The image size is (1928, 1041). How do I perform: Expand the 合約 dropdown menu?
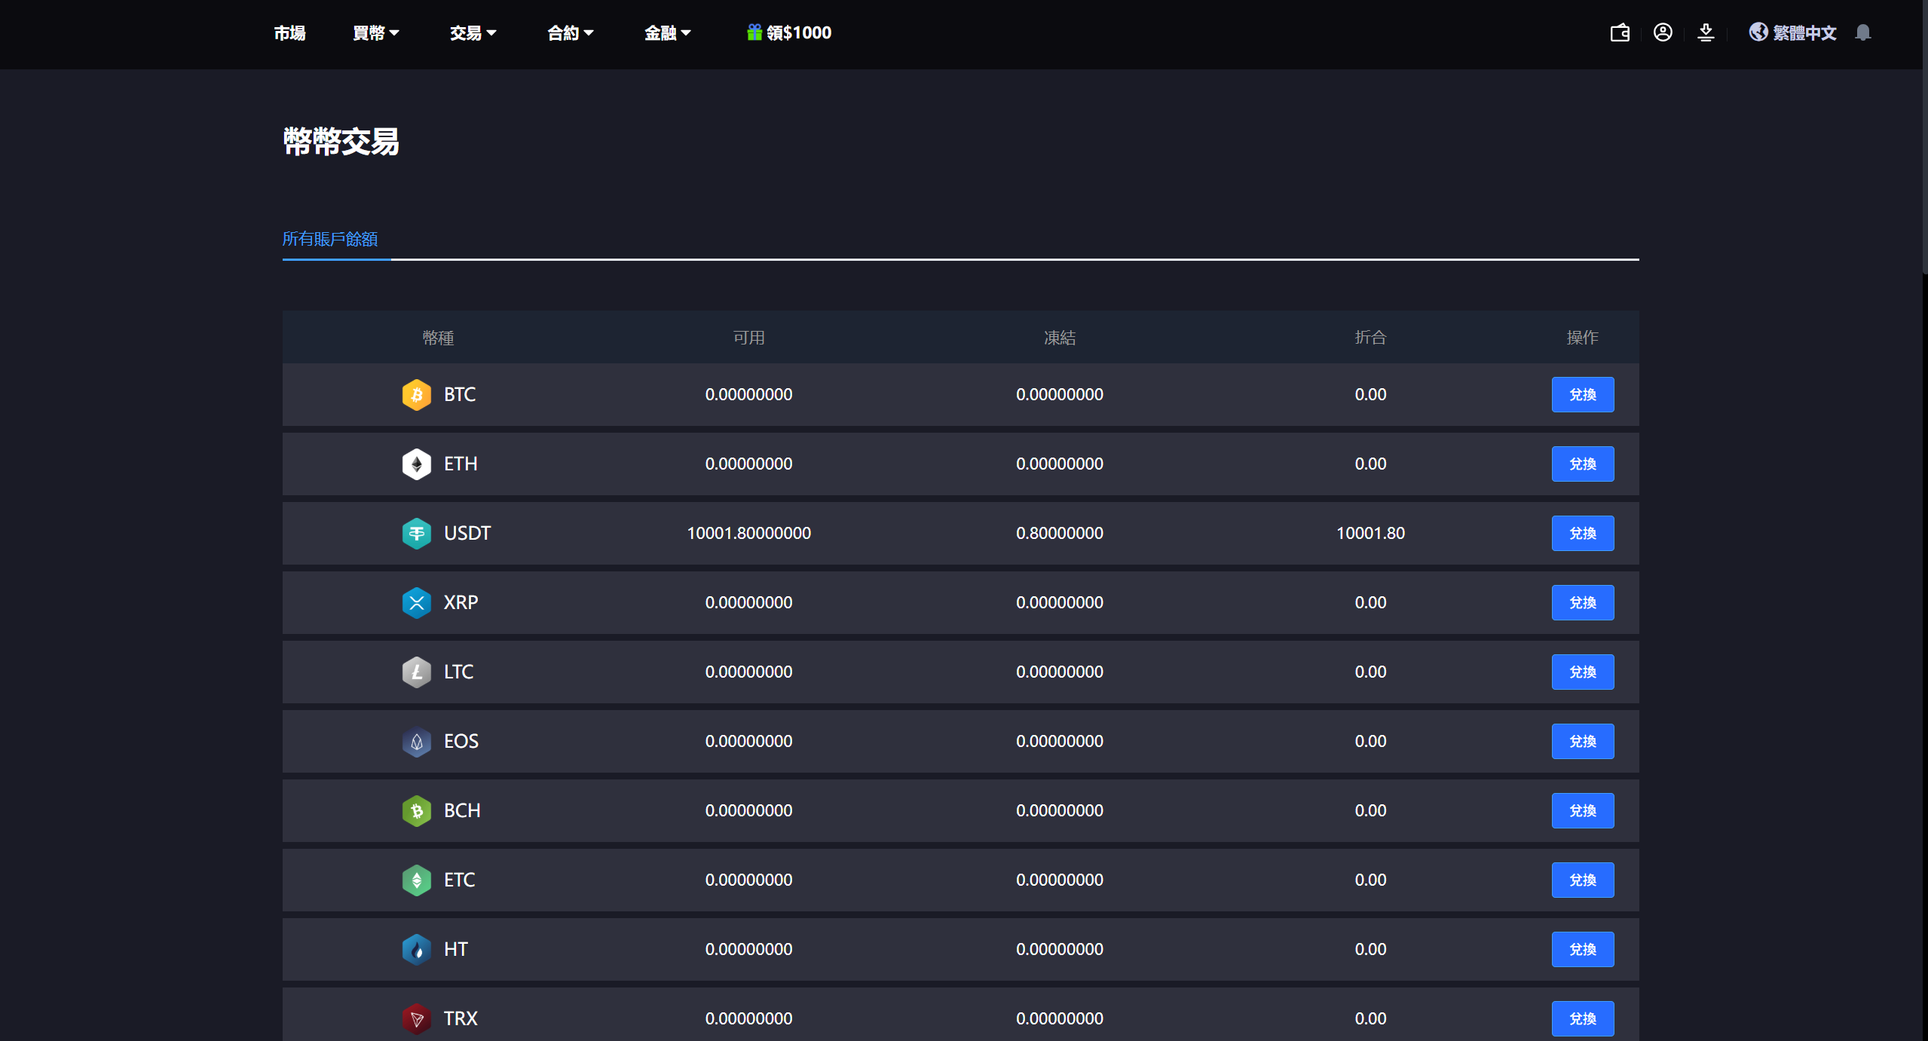click(x=570, y=33)
